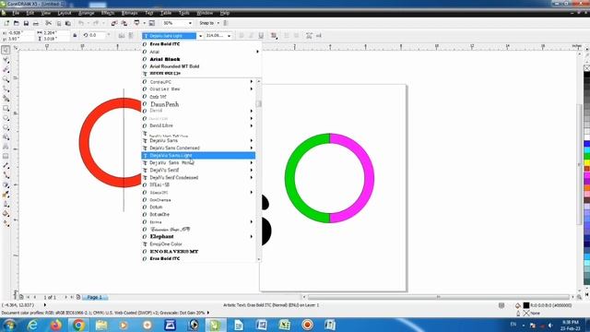Open the Snap to dropdown
The height and width of the screenshot is (332, 590).
click(218, 23)
